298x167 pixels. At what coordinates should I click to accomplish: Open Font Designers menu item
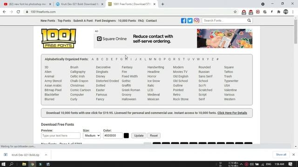point(105,20)
